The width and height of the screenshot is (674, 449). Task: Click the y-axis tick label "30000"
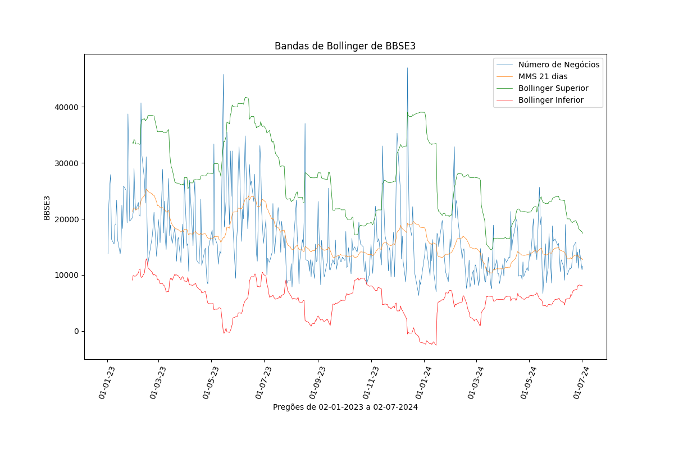66,163
